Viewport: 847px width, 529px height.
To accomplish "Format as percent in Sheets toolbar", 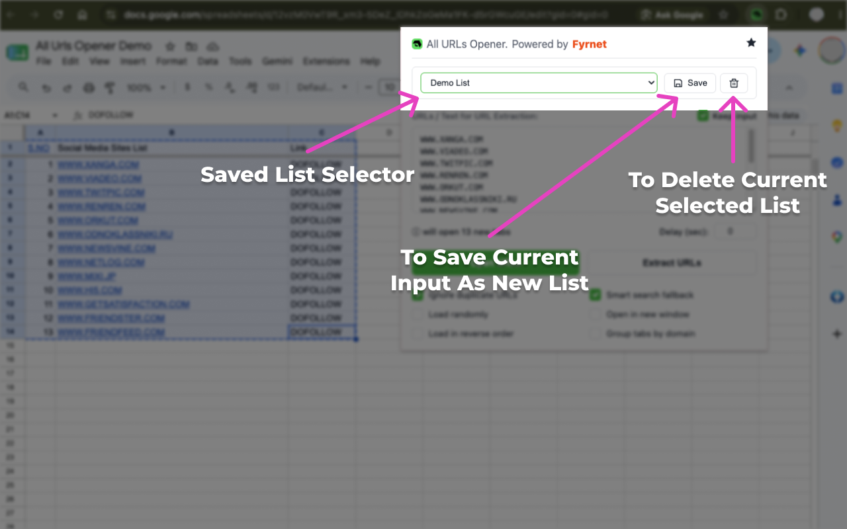I will 208,87.
